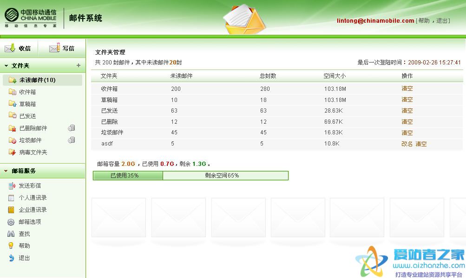Open 发送彩信 in mailbox services

30,186
